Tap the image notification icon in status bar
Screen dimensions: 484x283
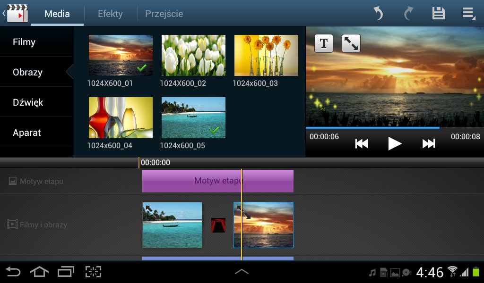click(x=395, y=273)
